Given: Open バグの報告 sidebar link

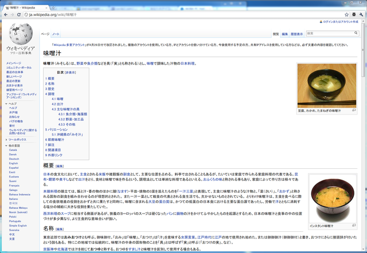Looking at the screenshot, I should [x=16, y=121].
